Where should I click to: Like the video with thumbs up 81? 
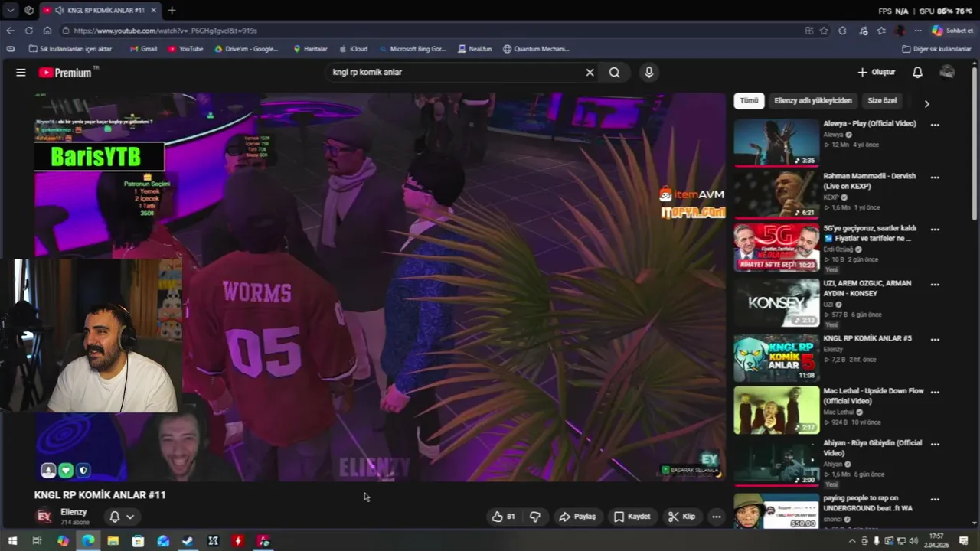(503, 517)
